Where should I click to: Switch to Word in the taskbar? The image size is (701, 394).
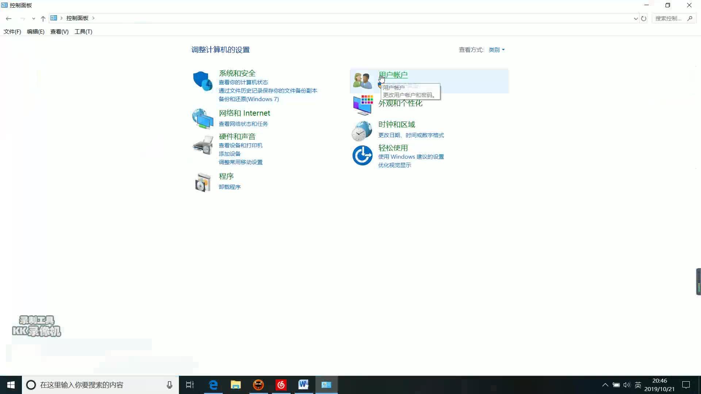(303, 385)
